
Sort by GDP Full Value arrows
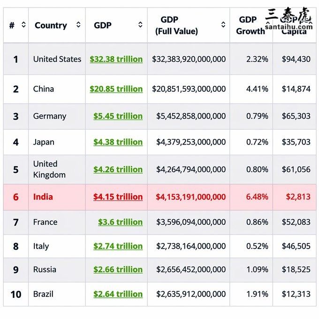tap(223, 25)
